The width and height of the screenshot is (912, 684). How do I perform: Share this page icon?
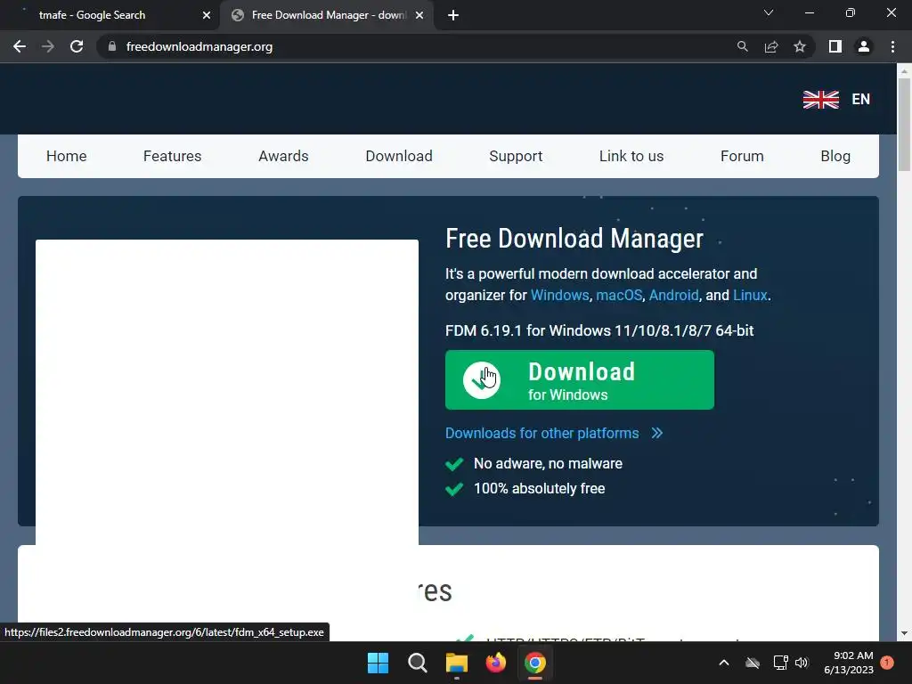[771, 46]
